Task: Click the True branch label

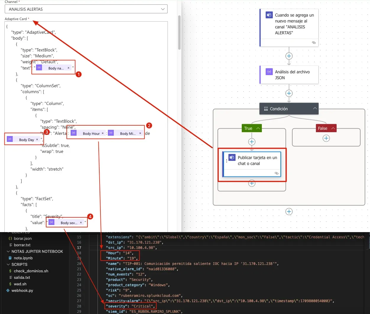Action: coord(248,128)
